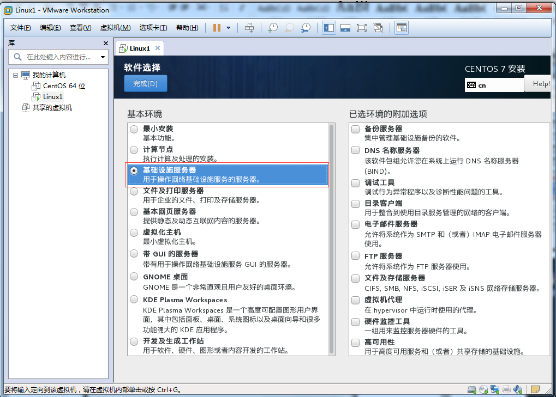The width and height of the screenshot is (556, 397).
Task: Close the Linux1 tab
Action: tap(158, 48)
